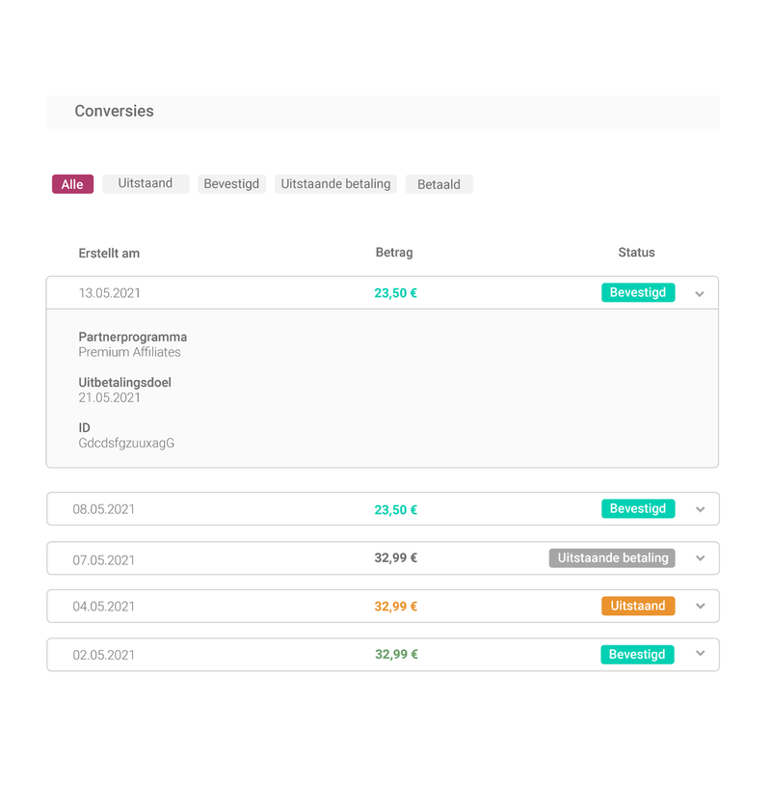The image size is (771, 812).
Task: Click Bevestigd status badge for 02.05.2021
Action: click(x=638, y=654)
